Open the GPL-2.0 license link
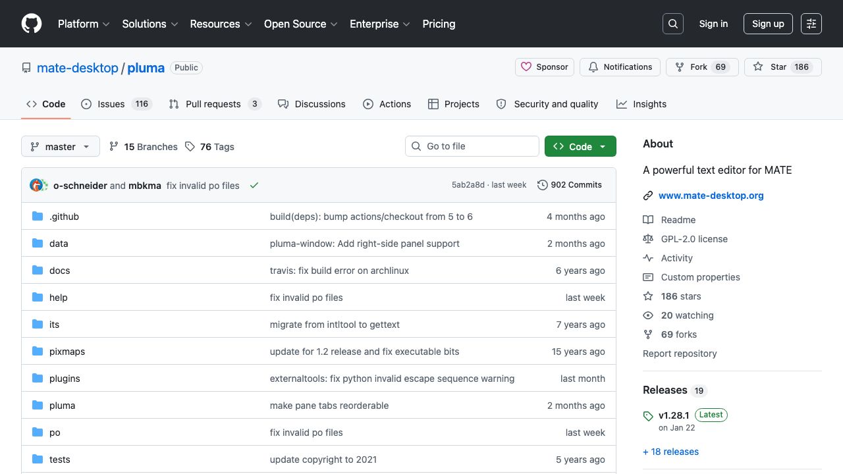This screenshot has width=843, height=474. [685, 239]
